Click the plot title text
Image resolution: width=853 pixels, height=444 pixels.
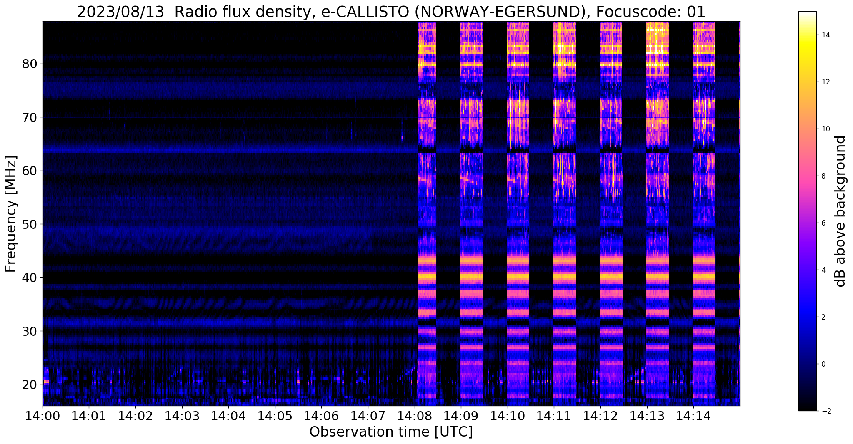coord(391,12)
